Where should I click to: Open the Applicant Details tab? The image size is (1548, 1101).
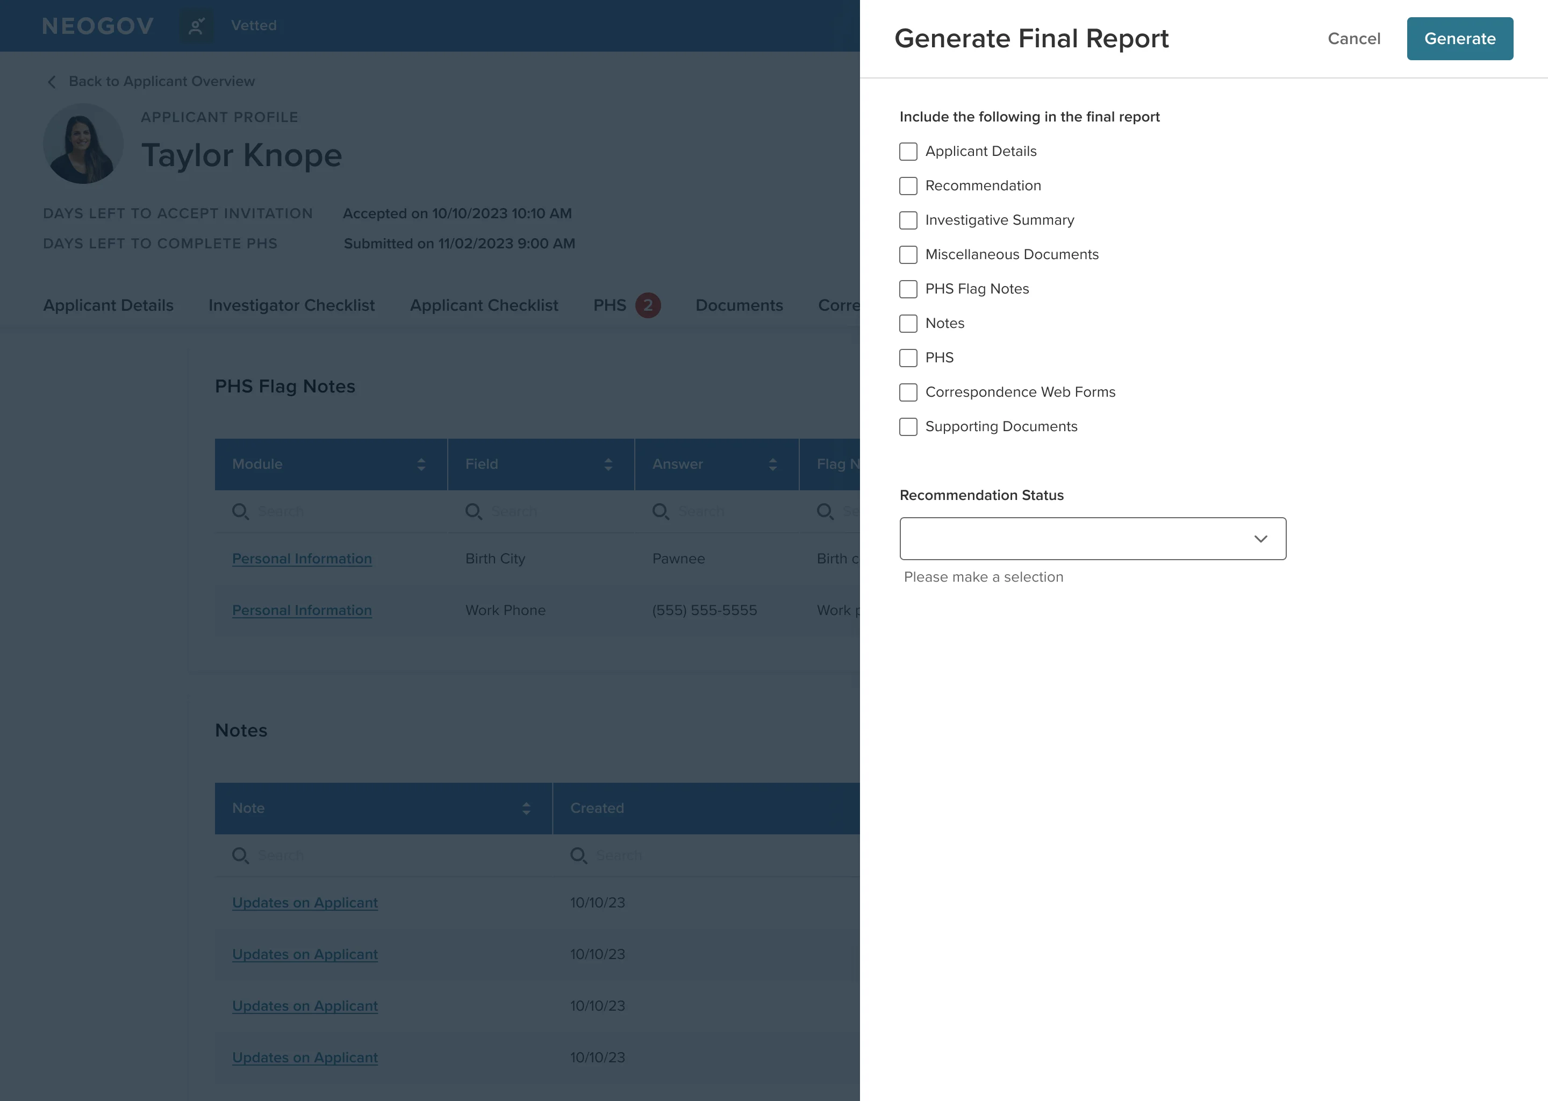coord(109,305)
